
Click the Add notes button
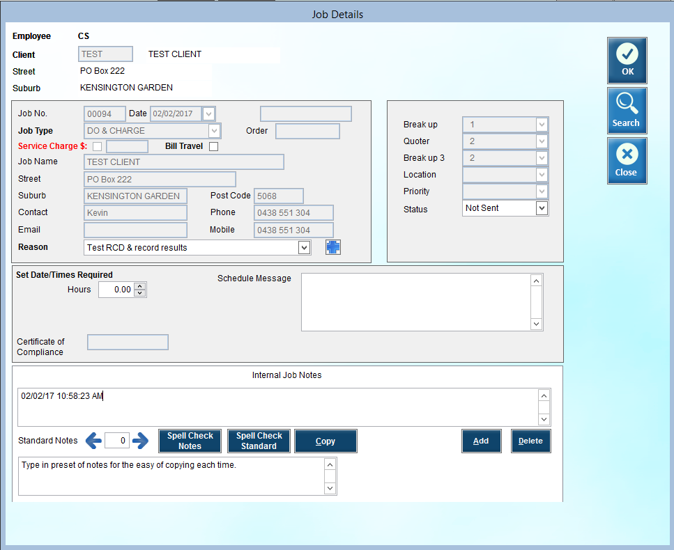point(481,441)
